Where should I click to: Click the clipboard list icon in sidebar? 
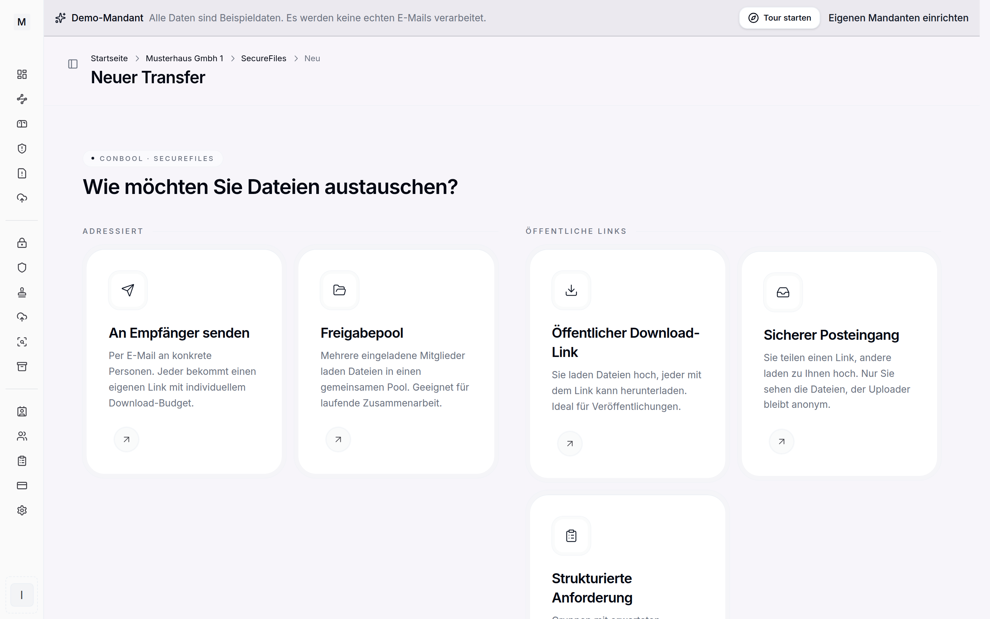pos(22,461)
